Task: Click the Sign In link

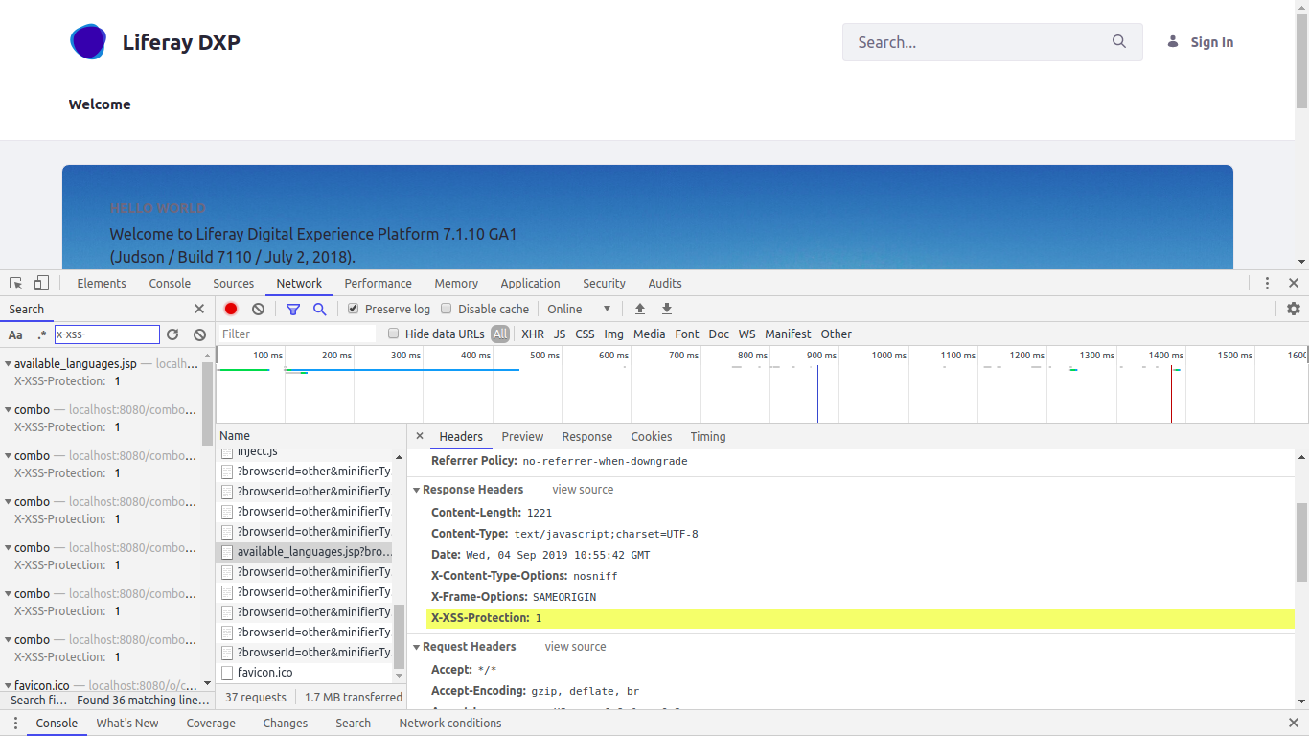Action: click(1212, 42)
